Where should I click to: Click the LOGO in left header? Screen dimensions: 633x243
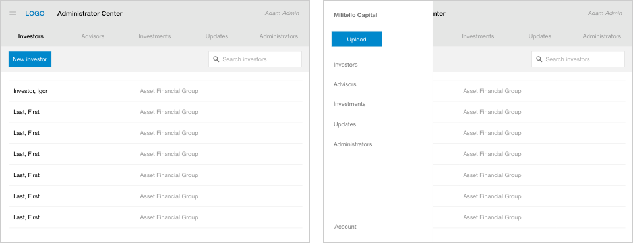coord(35,13)
